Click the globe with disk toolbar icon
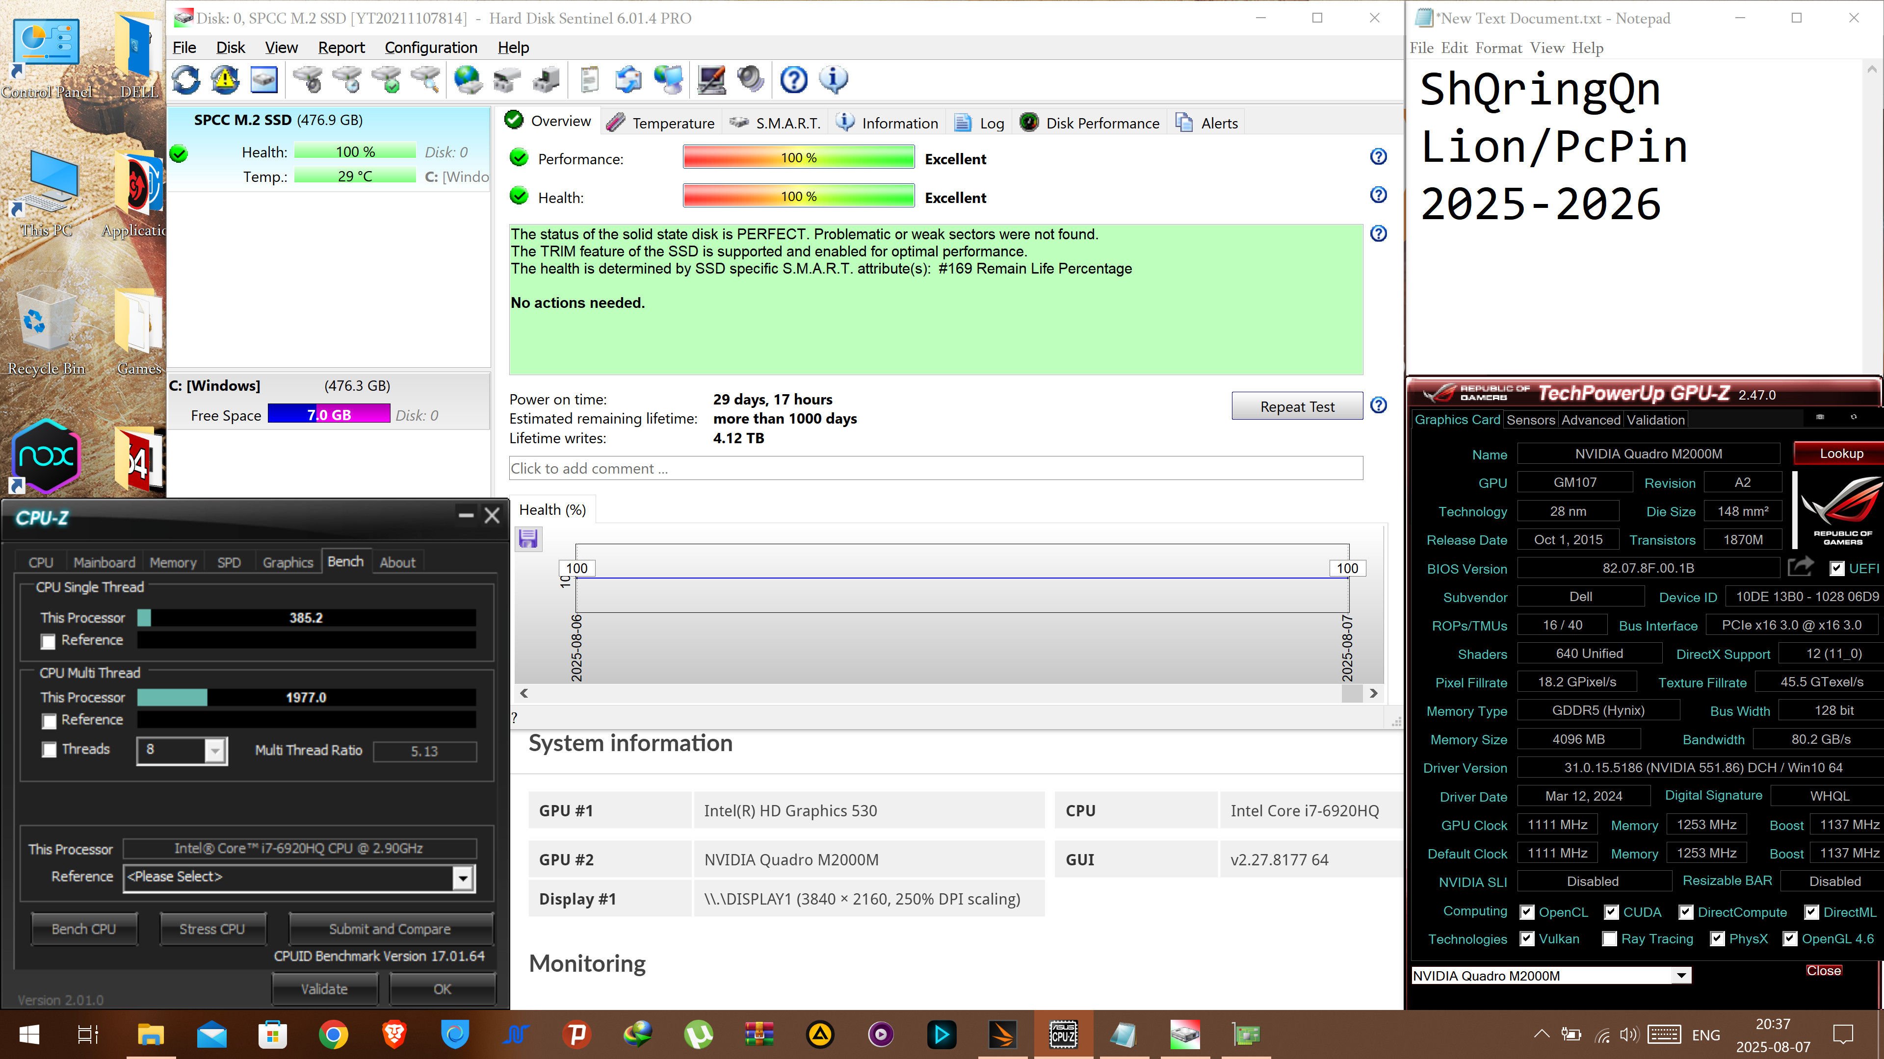Screen dimensions: 1884x1059 click(468, 79)
